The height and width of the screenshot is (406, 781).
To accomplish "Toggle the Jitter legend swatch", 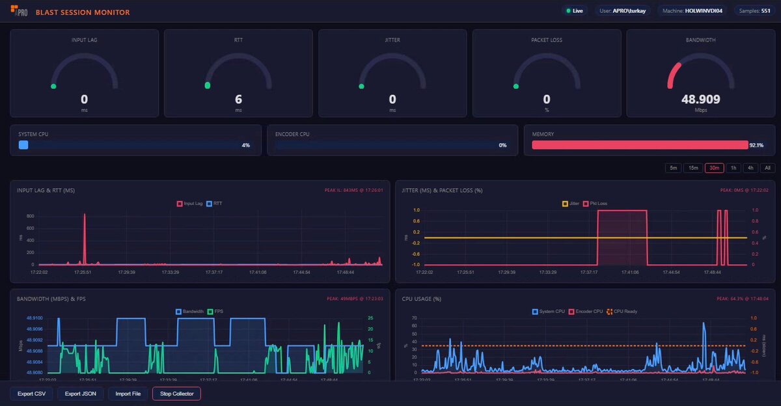I will 565,204.
